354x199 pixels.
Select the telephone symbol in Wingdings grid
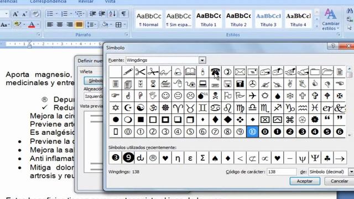[x=215, y=72]
